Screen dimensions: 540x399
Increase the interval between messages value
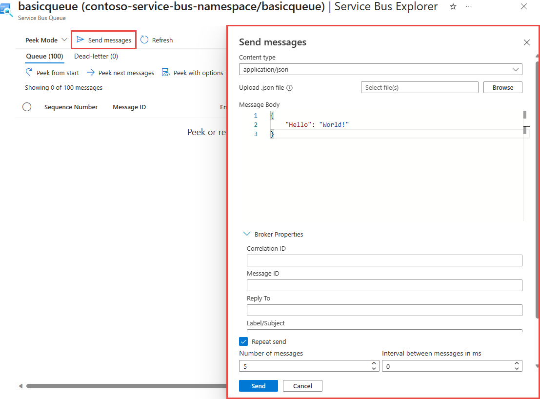pos(517,363)
